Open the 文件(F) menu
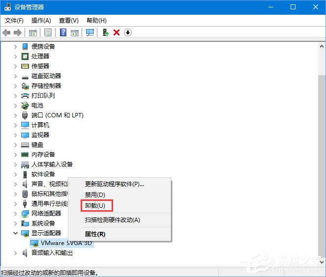The width and height of the screenshot is (326, 277). tap(14, 21)
